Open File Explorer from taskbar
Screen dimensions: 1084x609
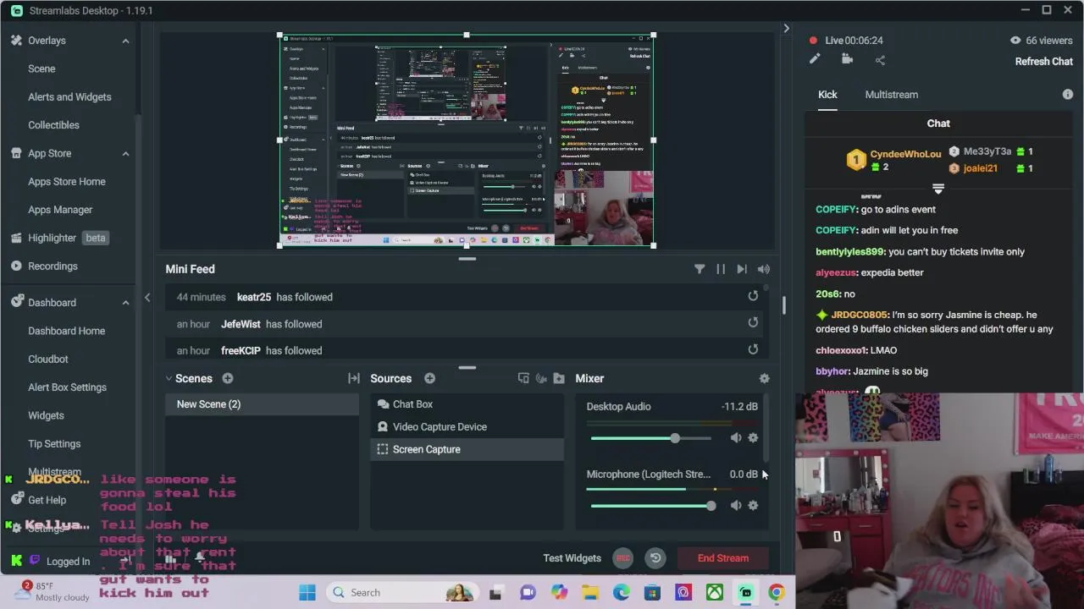pos(590,593)
